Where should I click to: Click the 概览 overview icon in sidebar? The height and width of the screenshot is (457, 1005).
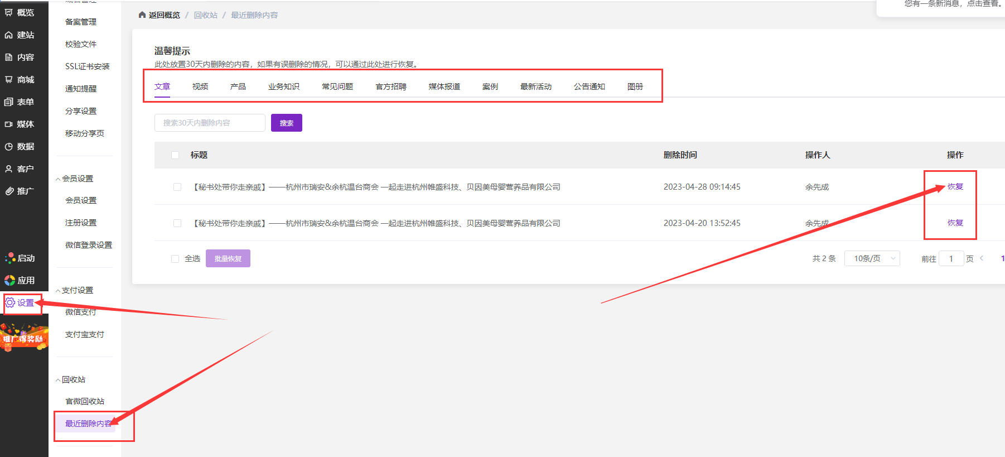tap(9, 12)
